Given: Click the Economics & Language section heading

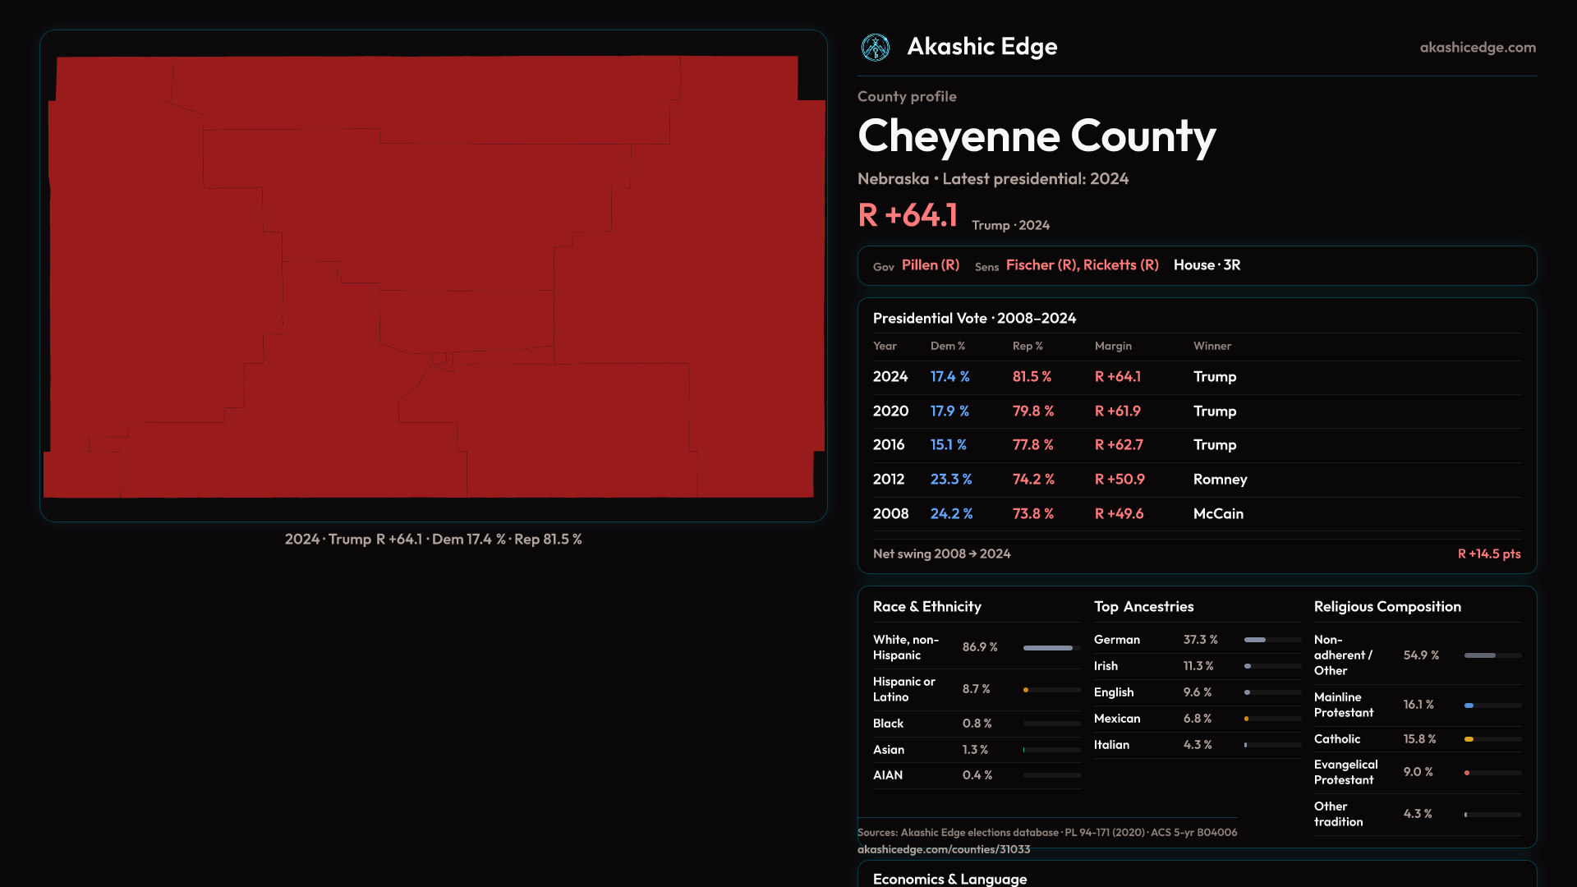Looking at the screenshot, I should click(x=949, y=879).
